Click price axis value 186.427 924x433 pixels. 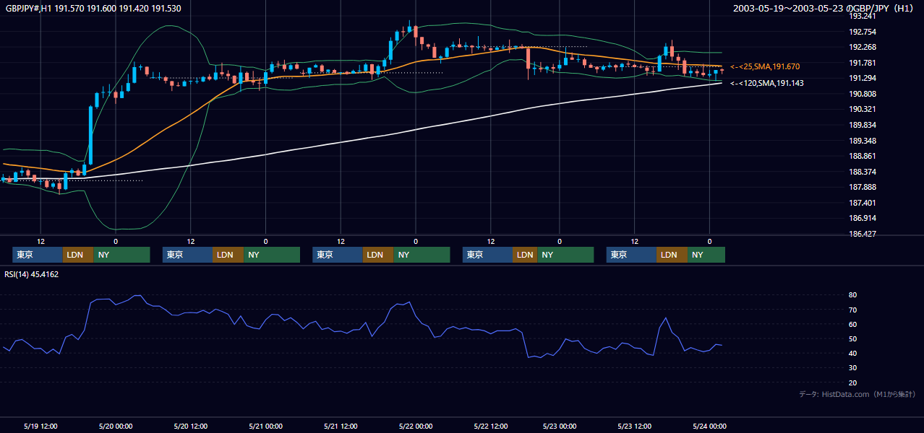pos(863,234)
